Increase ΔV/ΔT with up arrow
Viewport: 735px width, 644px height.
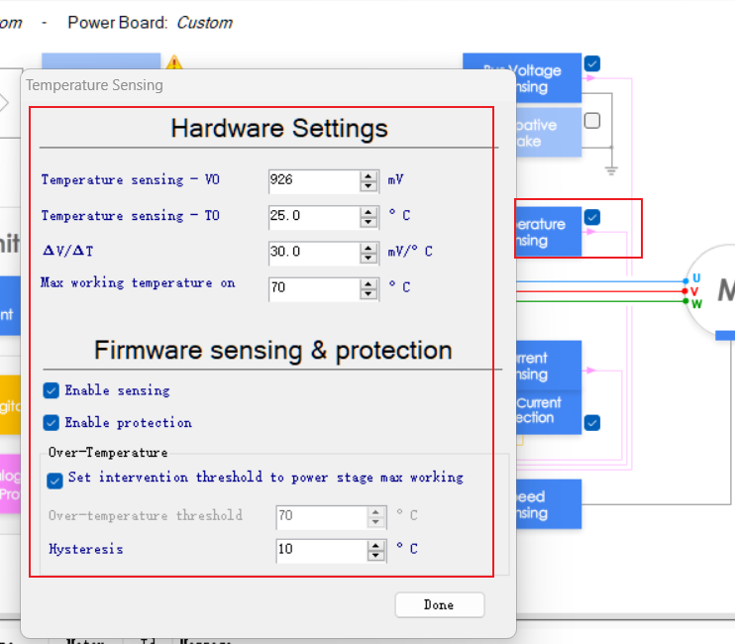coord(368,248)
